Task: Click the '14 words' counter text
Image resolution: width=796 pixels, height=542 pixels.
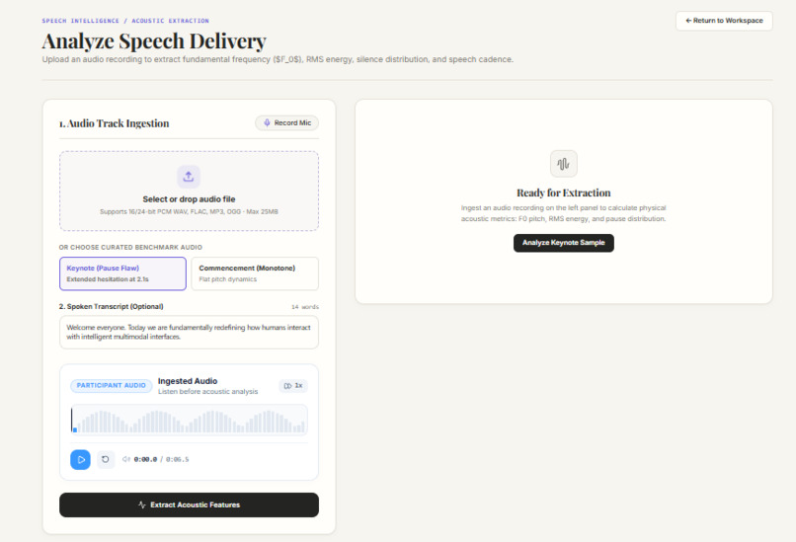Action: tap(305, 307)
